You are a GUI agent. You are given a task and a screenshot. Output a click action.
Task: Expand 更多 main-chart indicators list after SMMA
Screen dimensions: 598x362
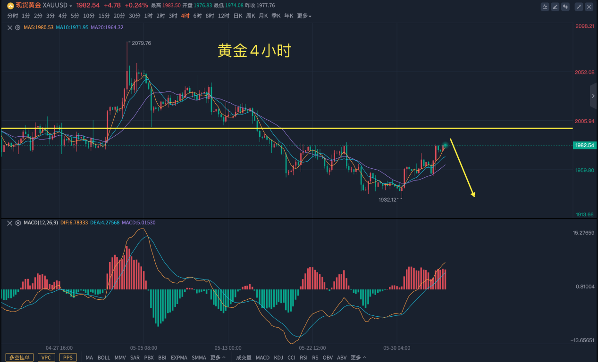click(218, 357)
